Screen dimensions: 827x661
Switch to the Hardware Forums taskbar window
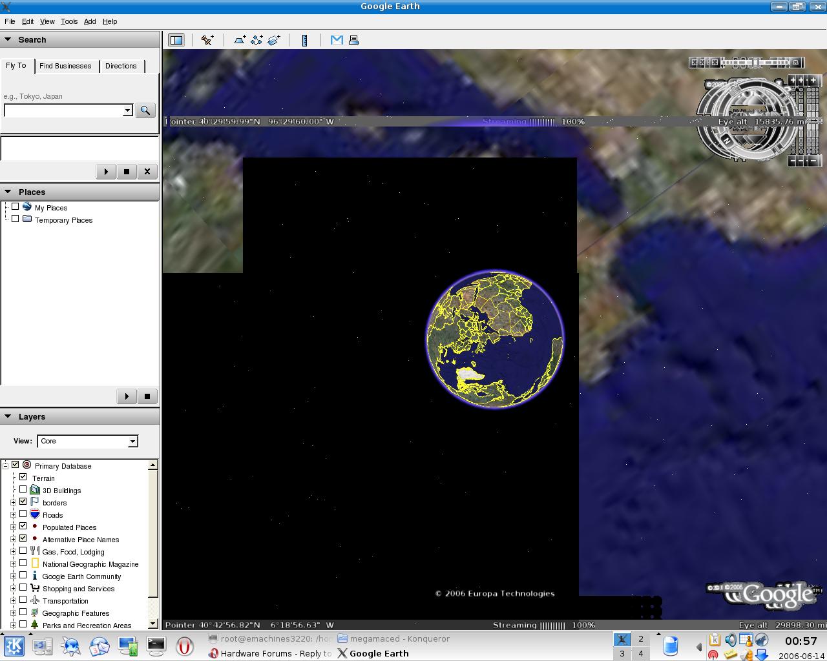point(270,653)
